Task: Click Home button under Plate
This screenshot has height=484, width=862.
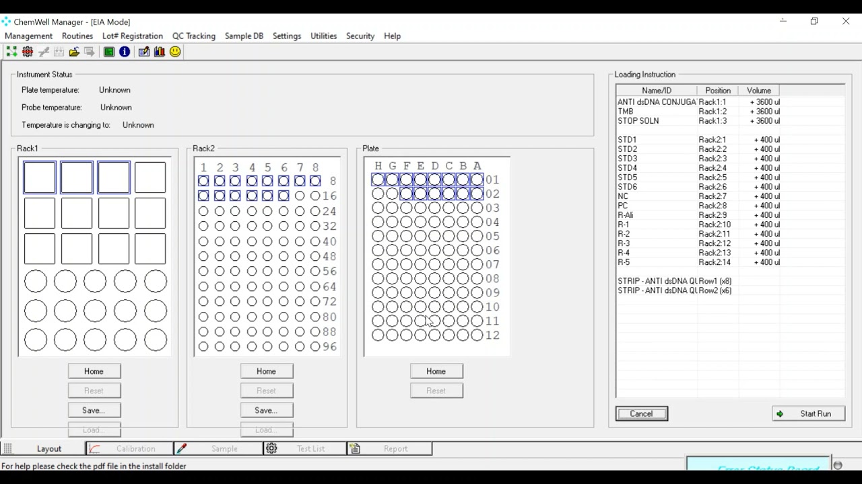Action: coord(436,371)
